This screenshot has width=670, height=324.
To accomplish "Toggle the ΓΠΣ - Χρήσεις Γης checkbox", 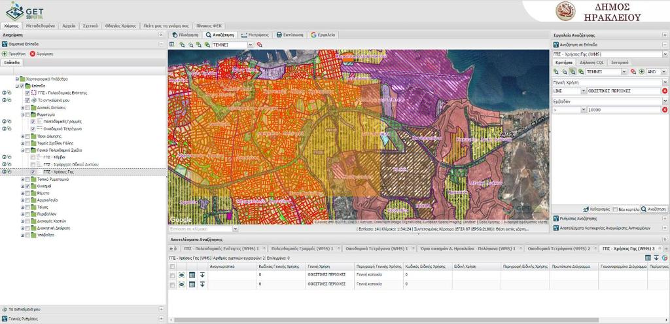I will [33, 171].
